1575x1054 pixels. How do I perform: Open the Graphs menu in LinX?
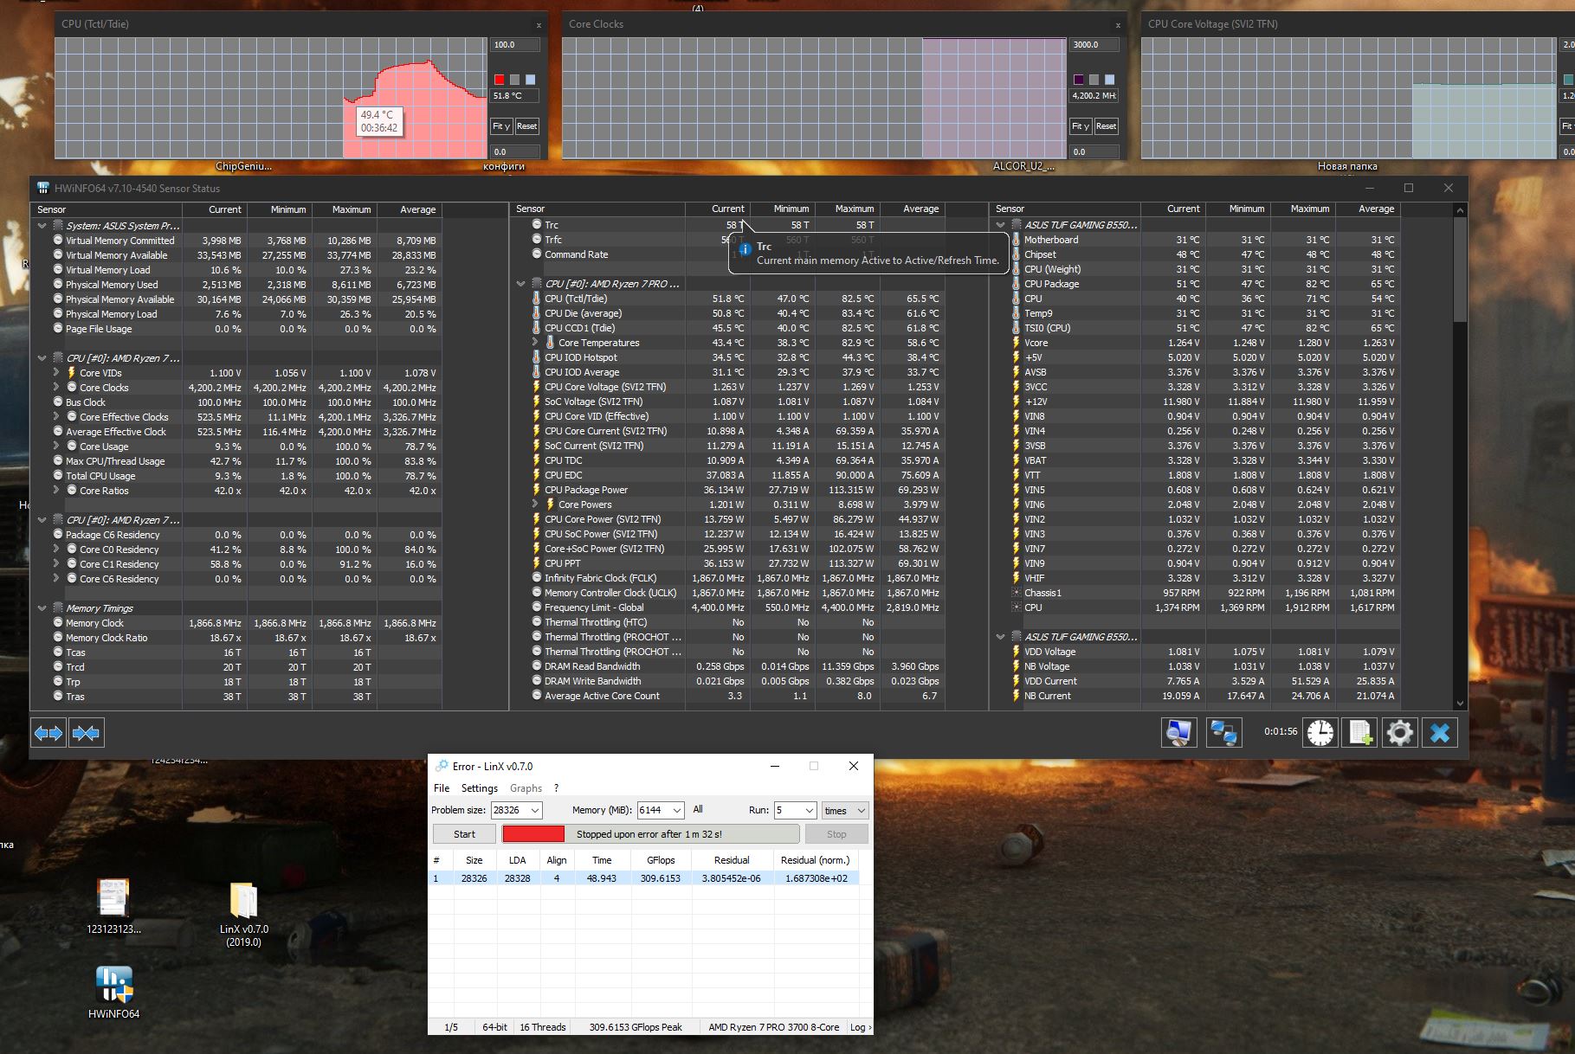point(526,788)
